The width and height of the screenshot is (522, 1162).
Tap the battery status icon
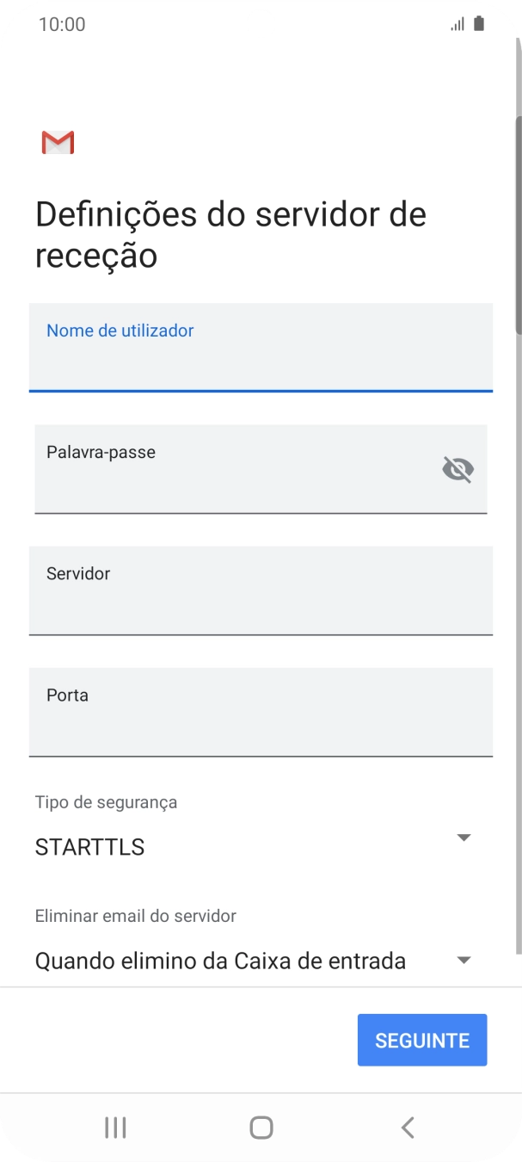click(x=479, y=24)
